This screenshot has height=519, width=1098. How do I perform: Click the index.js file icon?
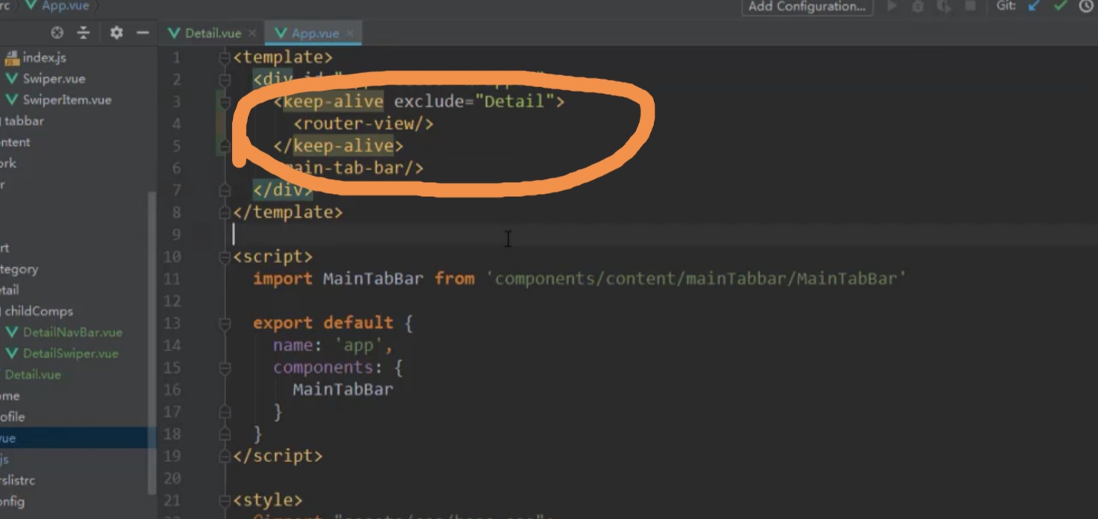pyautogui.click(x=11, y=57)
